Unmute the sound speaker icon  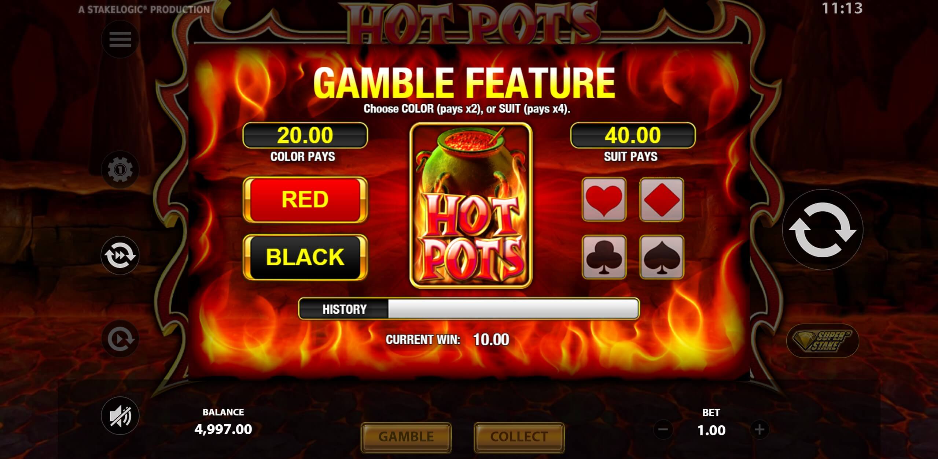120,416
